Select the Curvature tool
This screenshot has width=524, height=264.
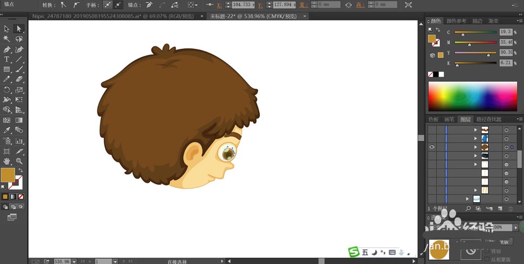pos(19,49)
